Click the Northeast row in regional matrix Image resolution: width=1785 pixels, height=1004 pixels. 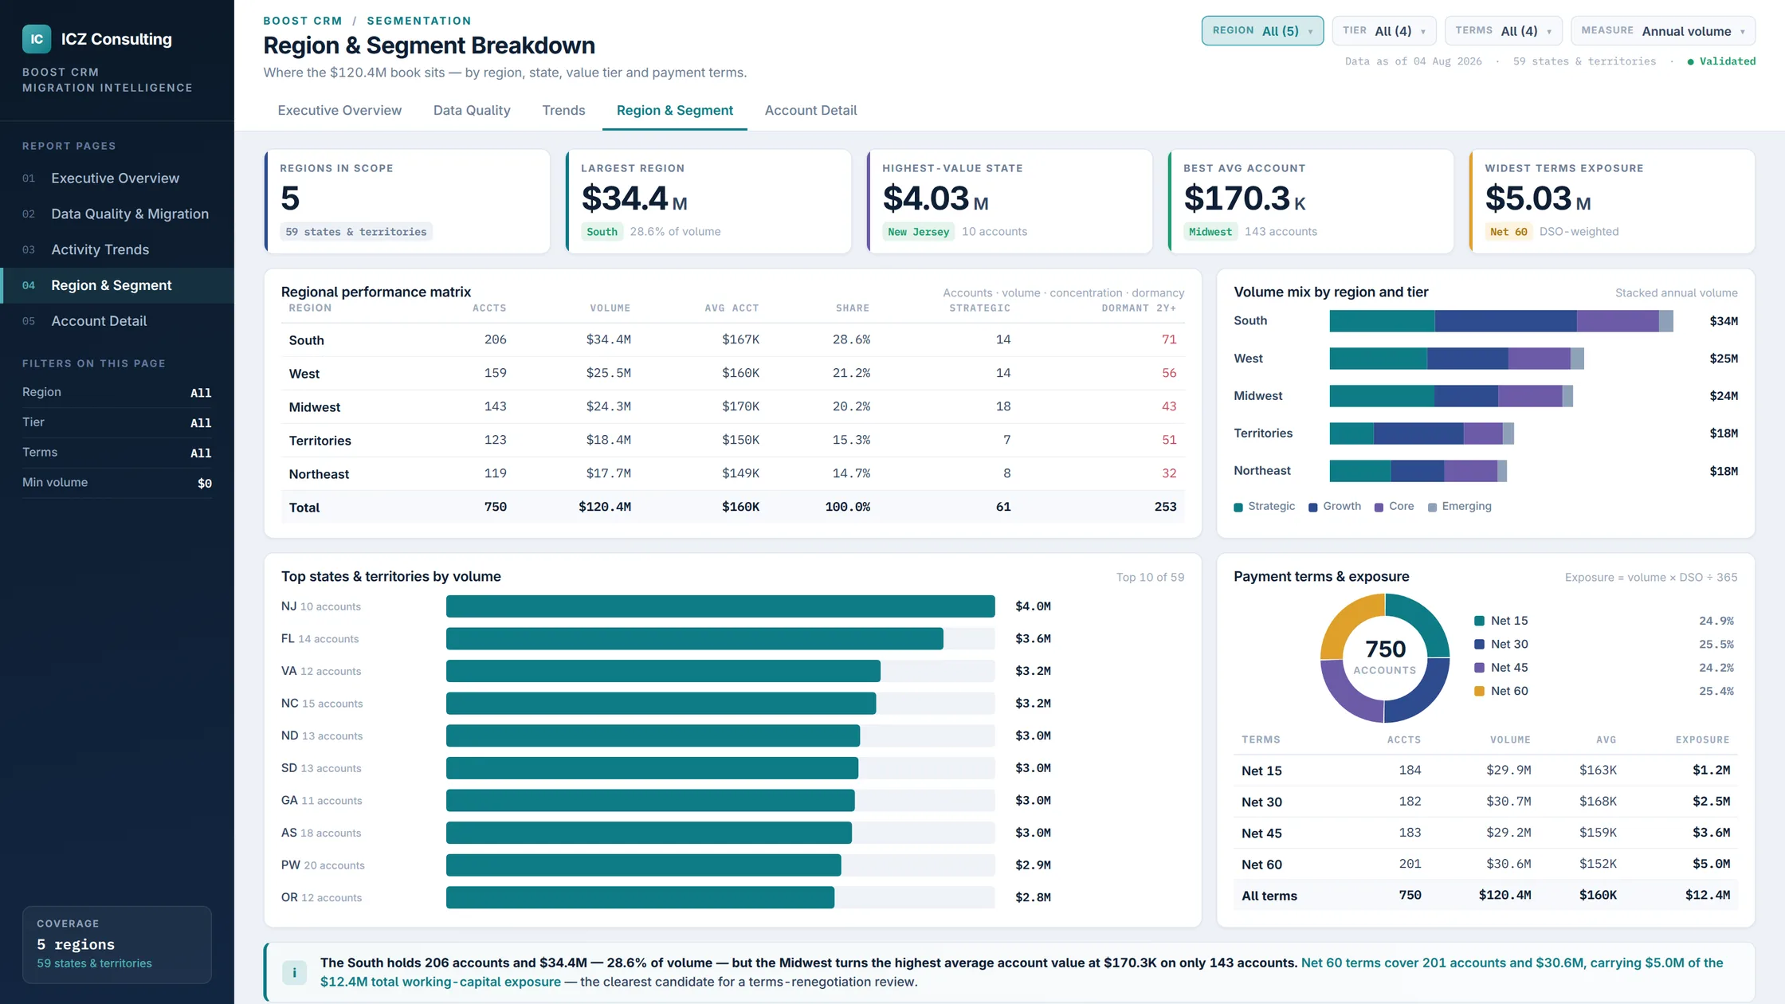pyautogui.click(x=732, y=474)
